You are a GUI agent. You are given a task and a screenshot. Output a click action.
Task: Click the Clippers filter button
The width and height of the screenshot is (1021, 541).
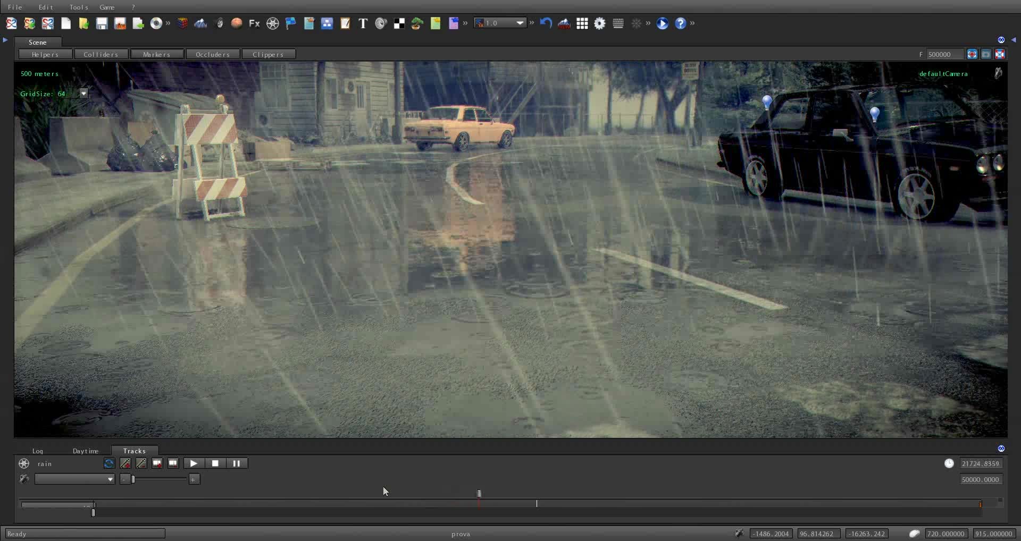(x=269, y=54)
